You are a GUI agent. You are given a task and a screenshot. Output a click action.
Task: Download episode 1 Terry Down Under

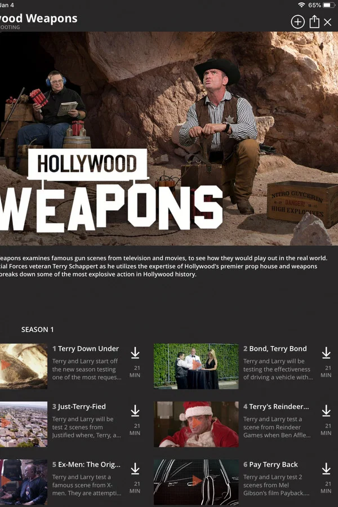click(x=135, y=353)
